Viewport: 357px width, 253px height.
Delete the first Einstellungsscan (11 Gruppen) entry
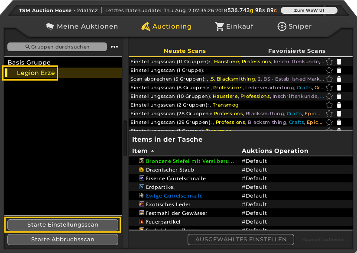pyautogui.click(x=339, y=62)
